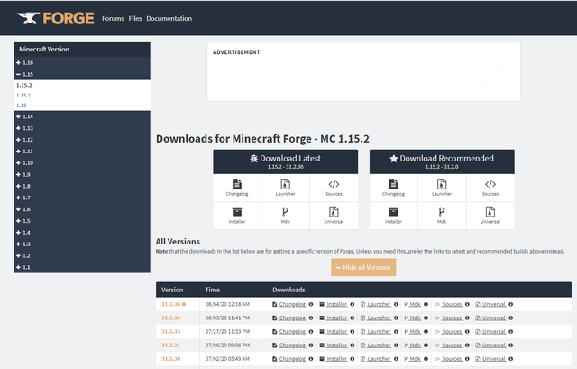Download Mdk under Download Recommended

click(442, 216)
